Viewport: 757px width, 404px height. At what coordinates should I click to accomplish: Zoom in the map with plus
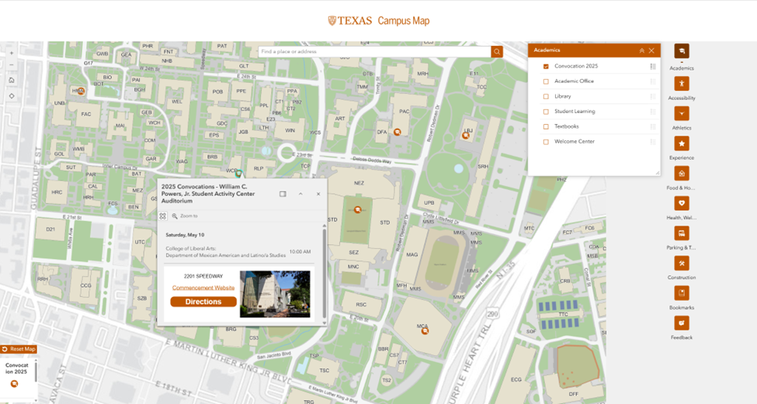pyautogui.click(x=12, y=54)
